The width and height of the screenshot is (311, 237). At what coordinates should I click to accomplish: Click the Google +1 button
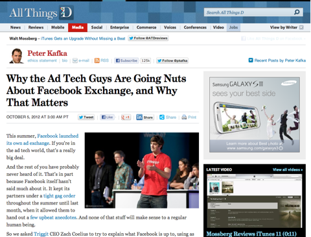coord(126,118)
